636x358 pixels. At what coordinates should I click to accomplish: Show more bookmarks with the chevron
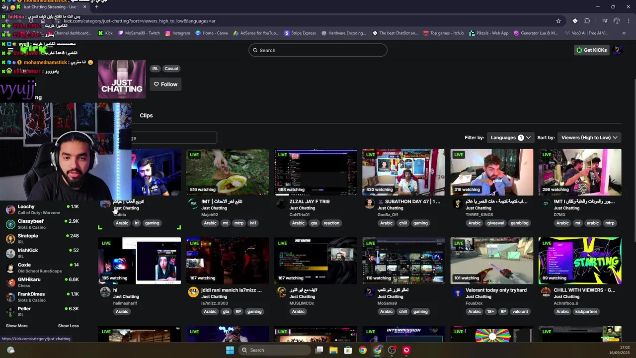pos(624,33)
